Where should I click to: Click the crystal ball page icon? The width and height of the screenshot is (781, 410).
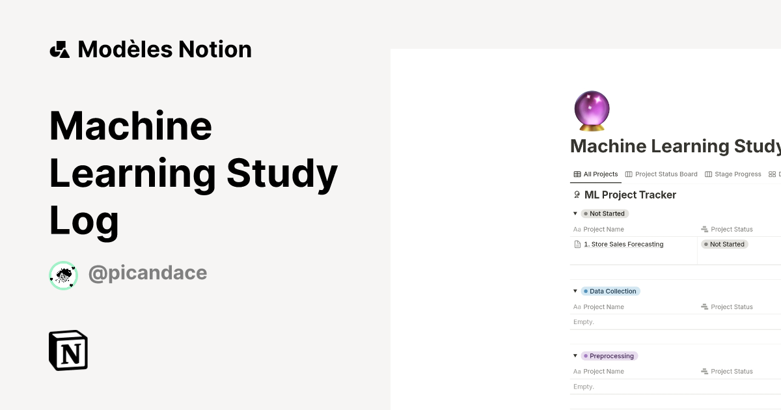coord(591,110)
